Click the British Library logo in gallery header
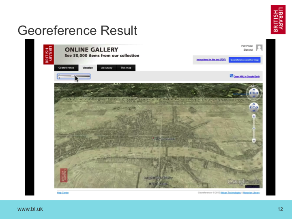Screen dimensions: 292x219 point(49,54)
